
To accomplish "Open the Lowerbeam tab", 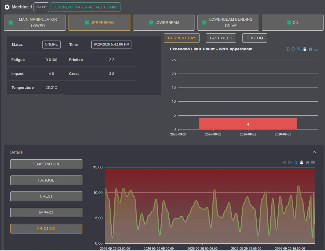I will 164,22.
